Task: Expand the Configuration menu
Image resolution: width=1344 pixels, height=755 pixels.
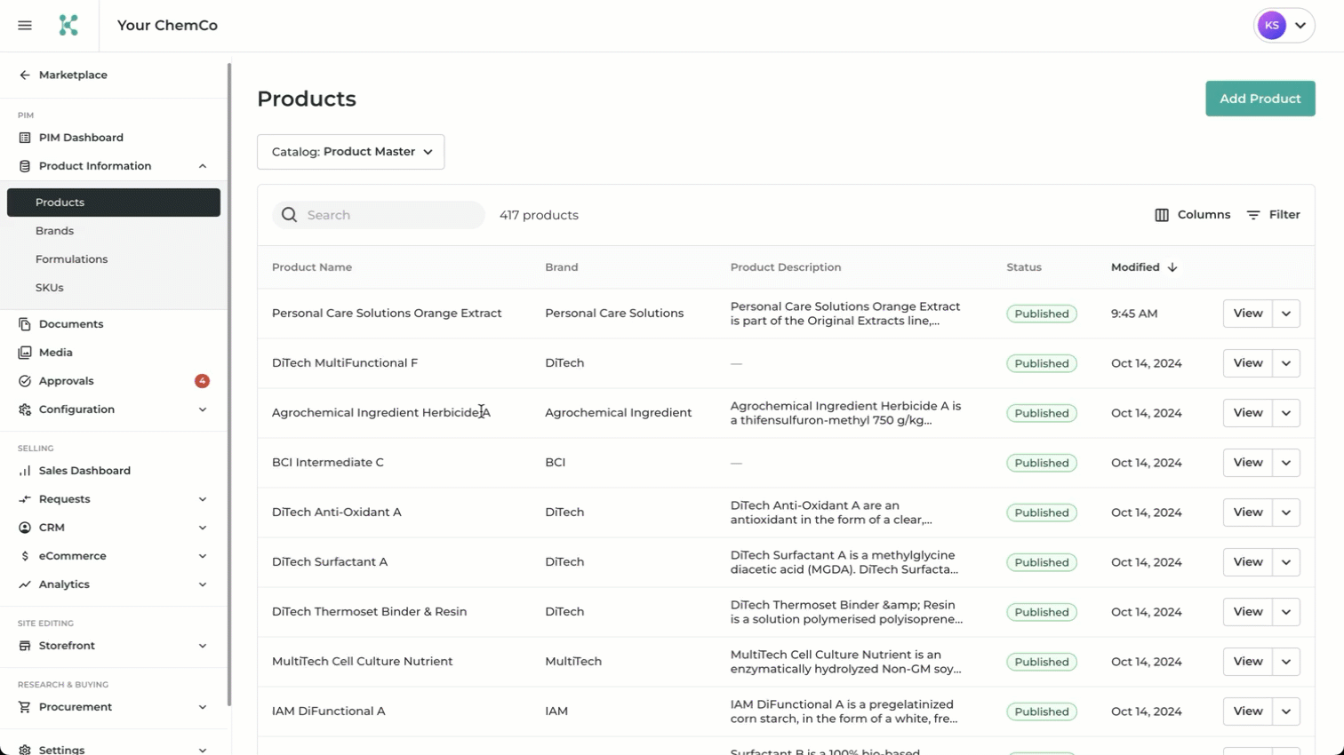Action: click(203, 409)
